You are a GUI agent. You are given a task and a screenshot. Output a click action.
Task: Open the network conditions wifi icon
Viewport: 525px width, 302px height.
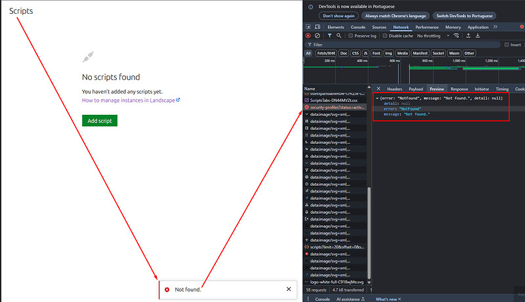point(455,35)
